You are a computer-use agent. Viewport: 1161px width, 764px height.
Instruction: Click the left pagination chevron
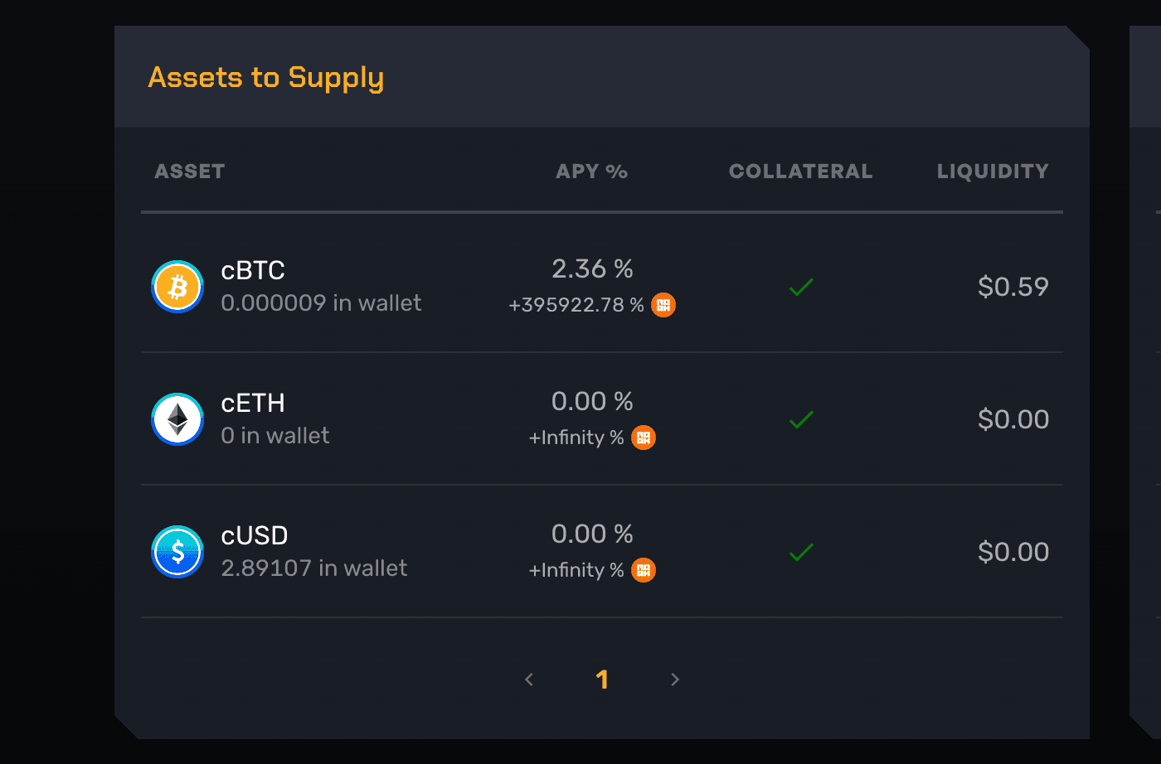529,679
